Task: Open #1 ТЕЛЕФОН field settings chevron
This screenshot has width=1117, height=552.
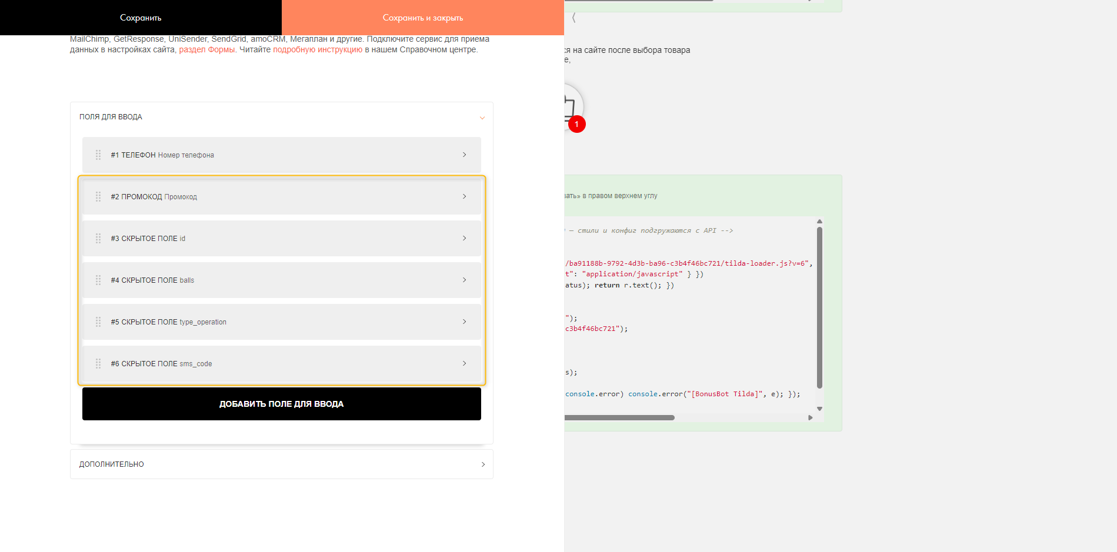Action: [x=464, y=155]
